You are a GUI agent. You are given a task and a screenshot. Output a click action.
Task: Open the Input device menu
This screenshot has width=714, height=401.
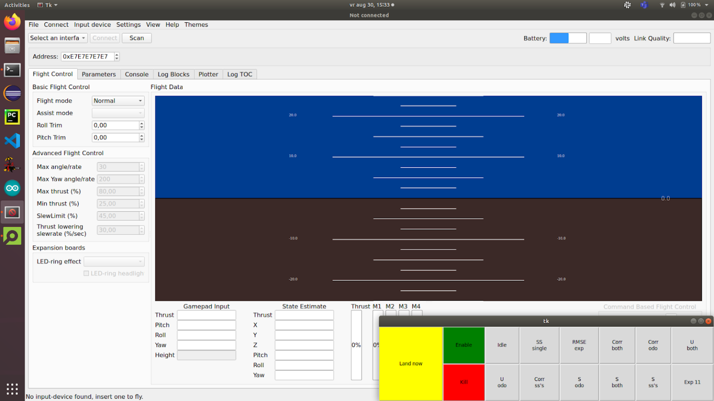92,25
